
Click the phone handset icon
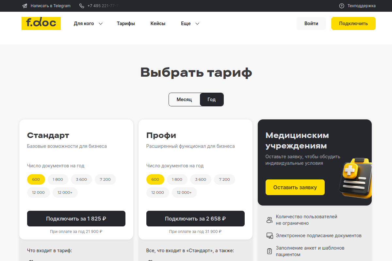click(x=82, y=6)
